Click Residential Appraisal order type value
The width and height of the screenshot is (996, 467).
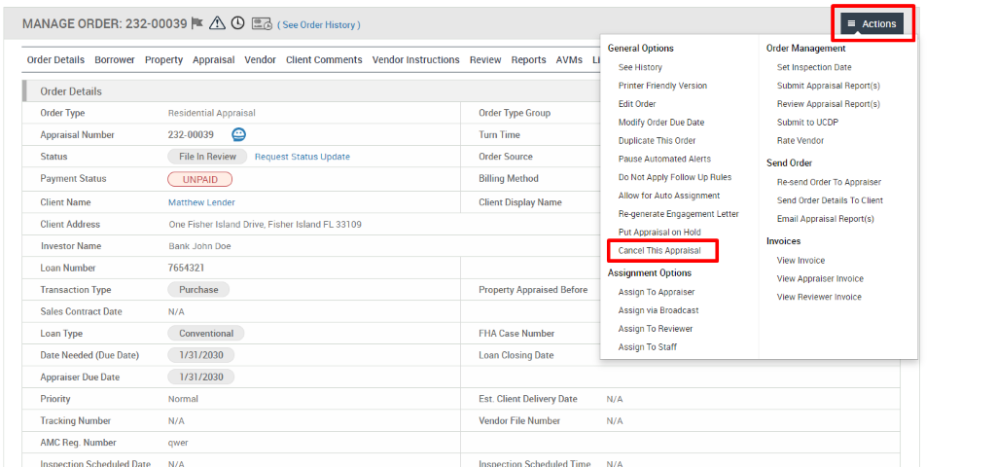(x=211, y=113)
